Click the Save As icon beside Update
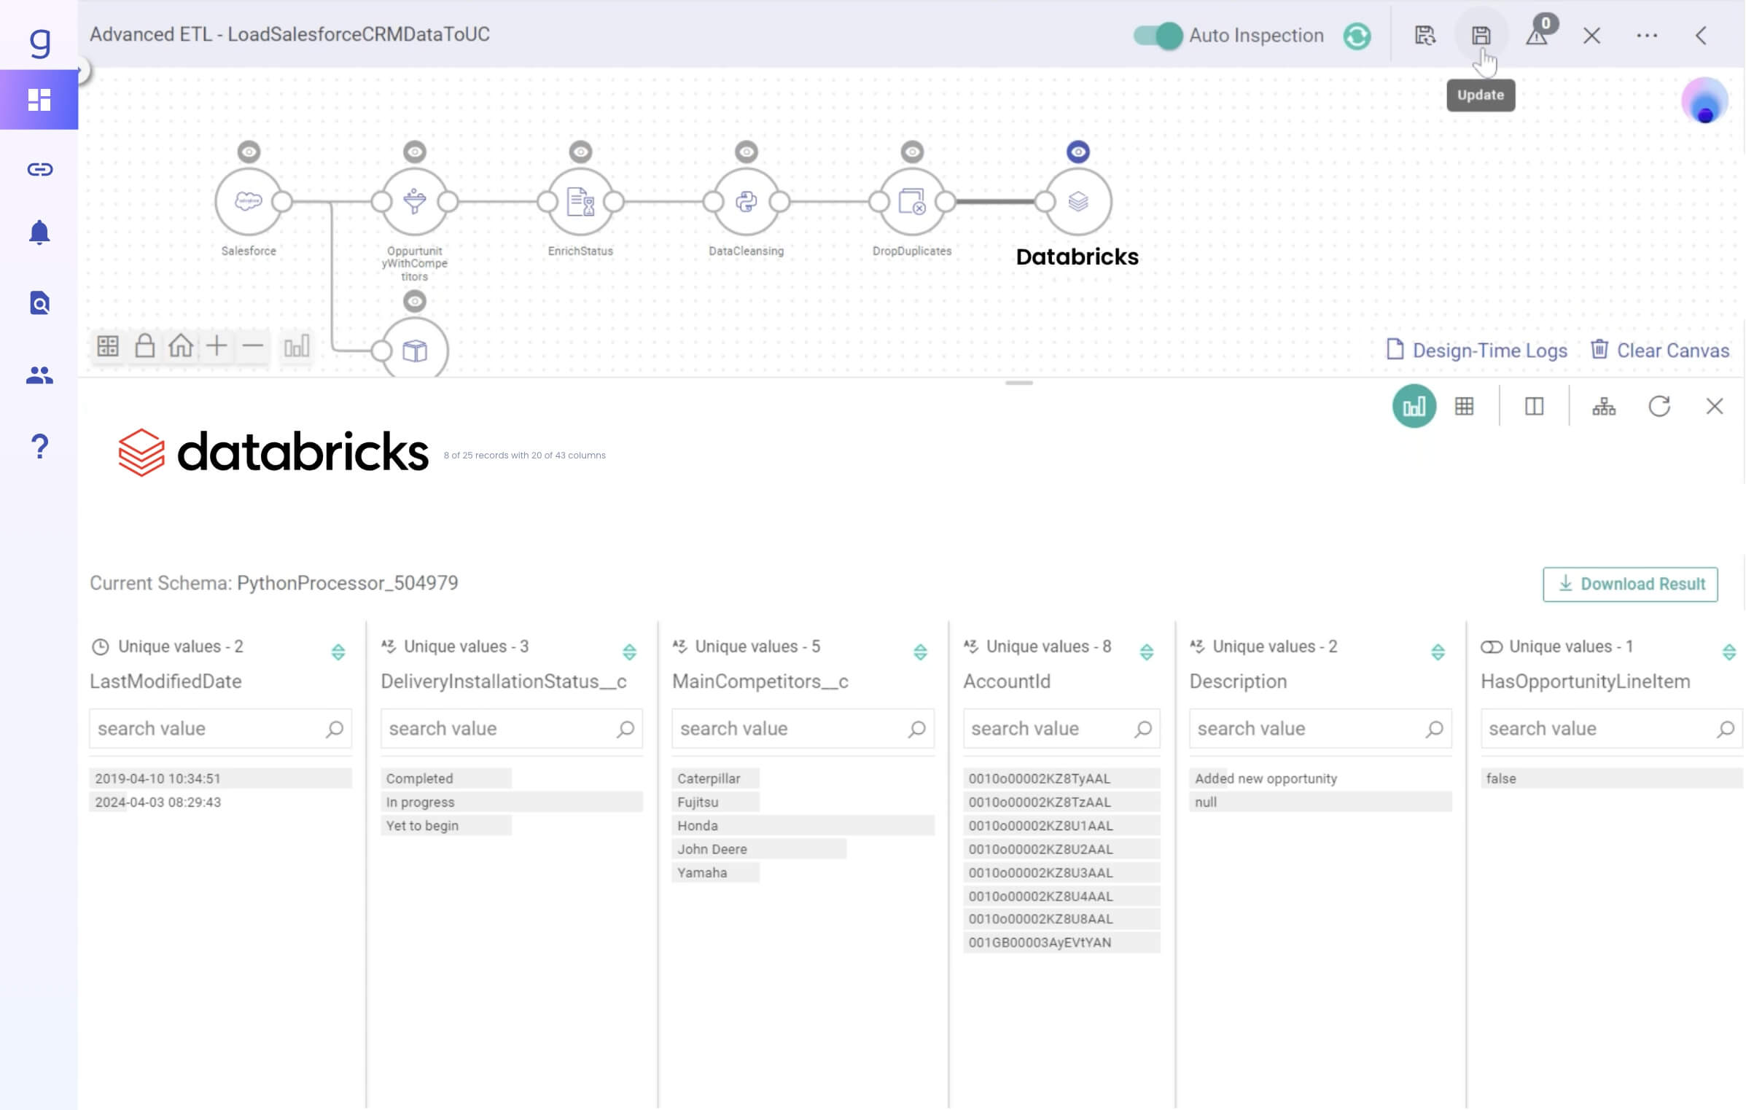 [x=1425, y=35]
